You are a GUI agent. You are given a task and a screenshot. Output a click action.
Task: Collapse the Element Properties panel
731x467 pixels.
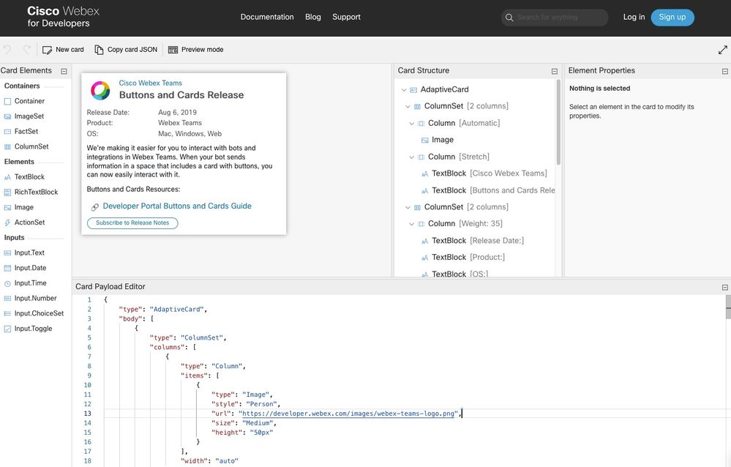pos(725,72)
